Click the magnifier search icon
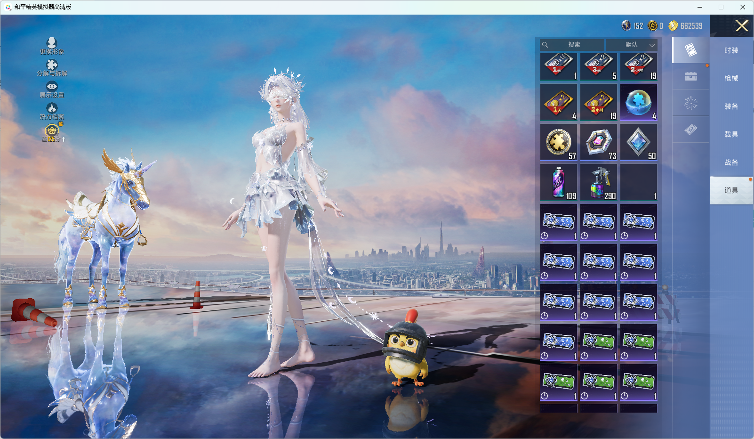The height and width of the screenshot is (439, 754). tap(545, 45)
